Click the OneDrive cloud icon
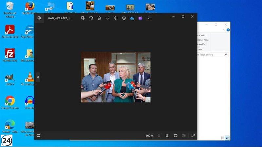Image resolution: width=262 pixels, height=147 pixels. click(x=132, y=18)
